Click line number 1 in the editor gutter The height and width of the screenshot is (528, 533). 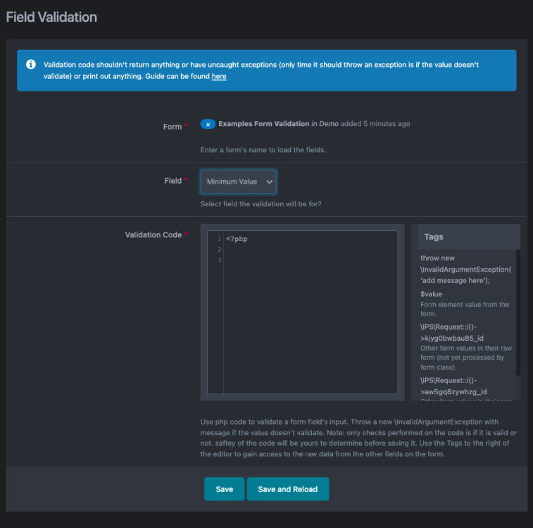pyautogui.click(x=220, y=239)
